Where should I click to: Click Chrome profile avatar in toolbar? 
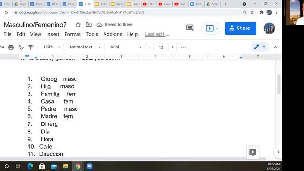coord(269,12)
